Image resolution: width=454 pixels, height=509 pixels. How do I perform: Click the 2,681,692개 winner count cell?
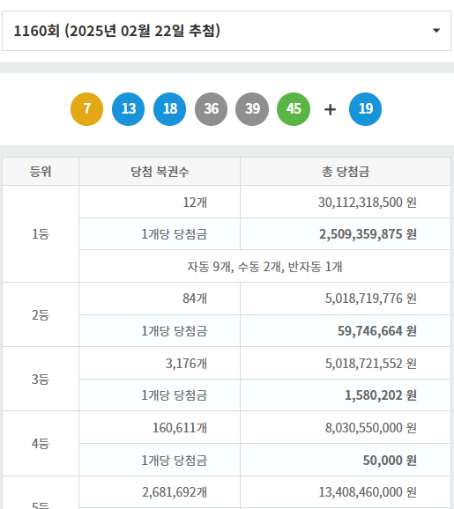160,491
